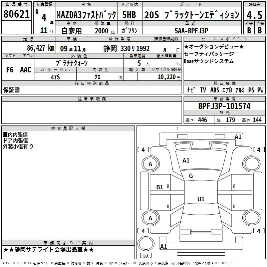
Task: Click capacity value 5 人
Action: point(144,63)
